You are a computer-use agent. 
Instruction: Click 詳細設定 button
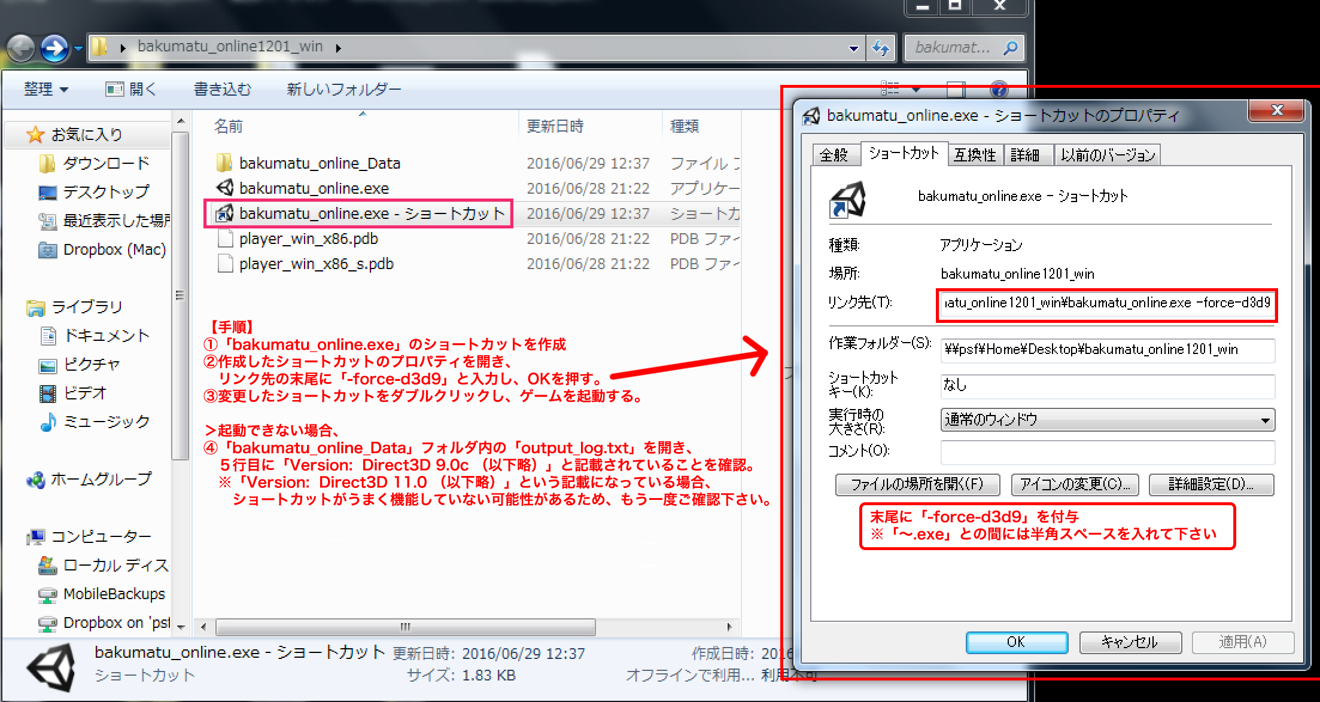tap(1211, 484)
